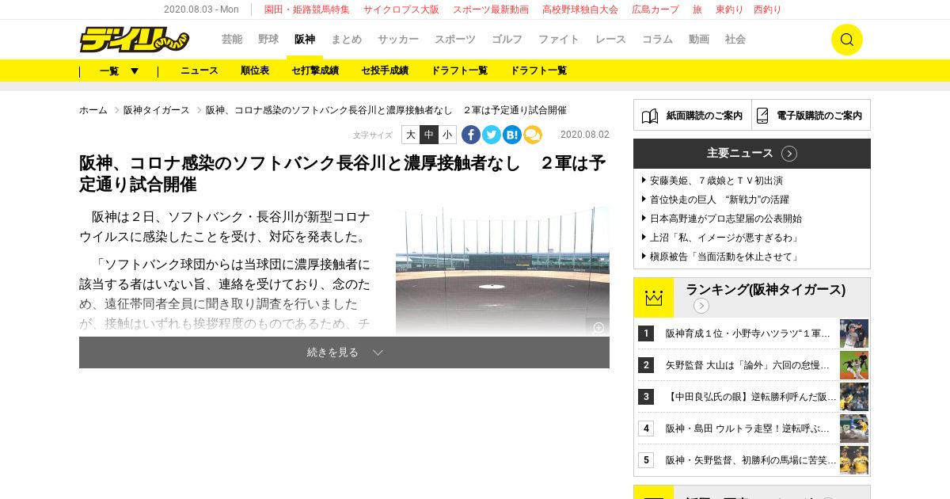The height and width of the screenshot is (499, 950).
Task: Open the コラム nav tab
Action: click(x=657, y=39)
